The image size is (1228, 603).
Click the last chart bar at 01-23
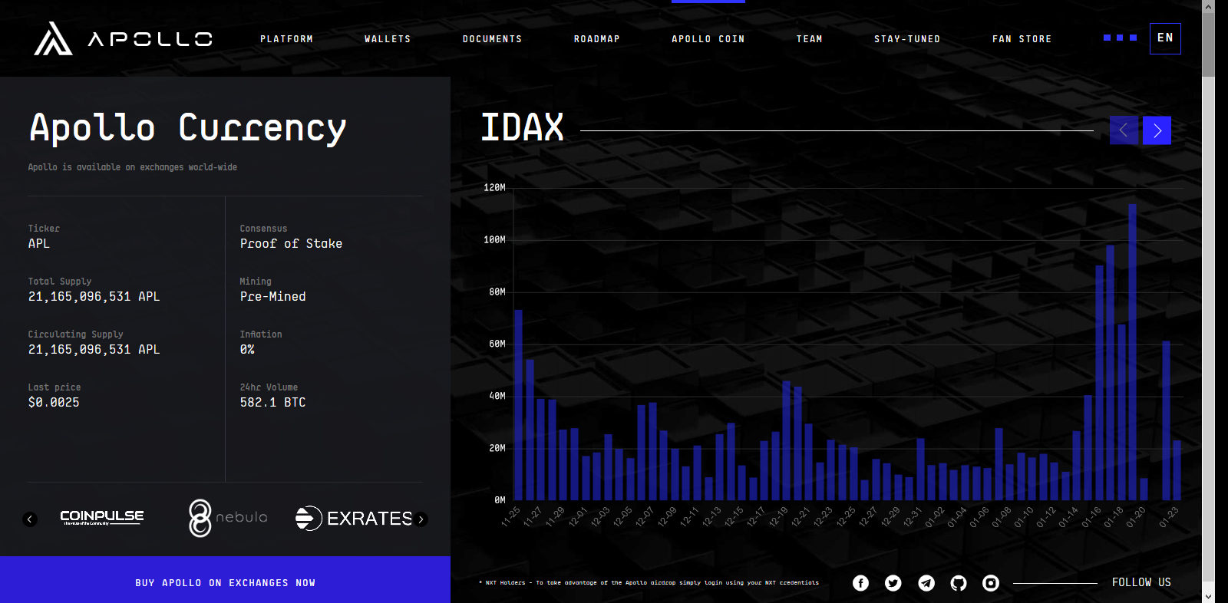(x=1177, y=470)
